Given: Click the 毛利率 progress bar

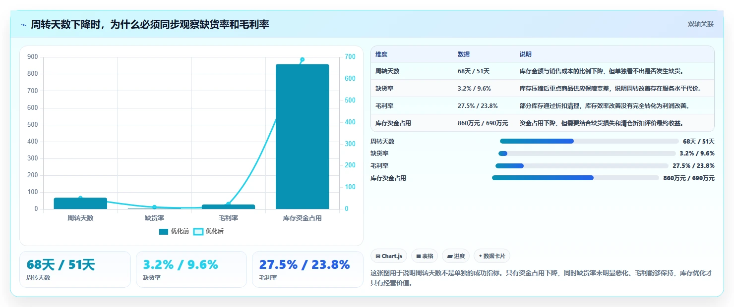Looking at the screenshot, I should pyautogui.click(x=582, y=166).
